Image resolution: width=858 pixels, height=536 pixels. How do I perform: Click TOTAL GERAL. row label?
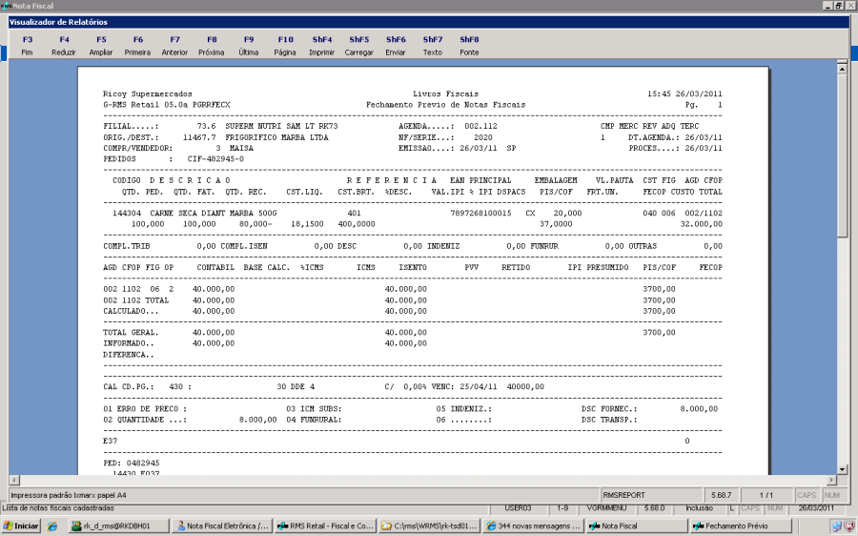coord(131,333)
